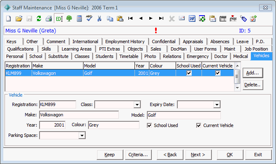Click the Exit button
This screenshot has height=164, width=276.
258,155
